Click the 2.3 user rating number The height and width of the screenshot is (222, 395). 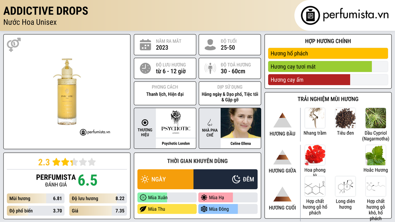click(44, 162)
